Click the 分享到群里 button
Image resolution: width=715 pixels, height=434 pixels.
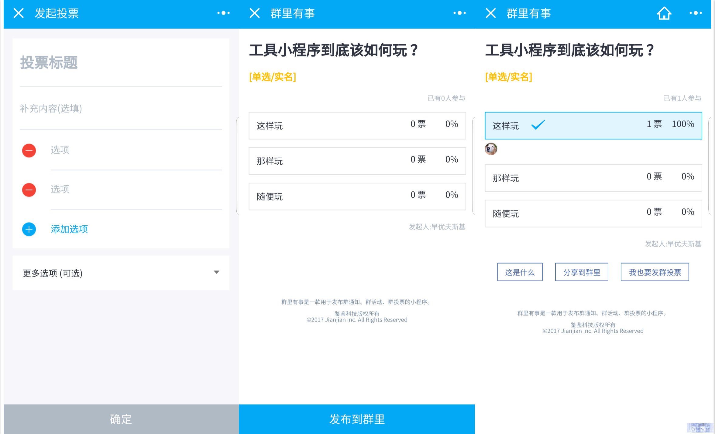[582, 272]
